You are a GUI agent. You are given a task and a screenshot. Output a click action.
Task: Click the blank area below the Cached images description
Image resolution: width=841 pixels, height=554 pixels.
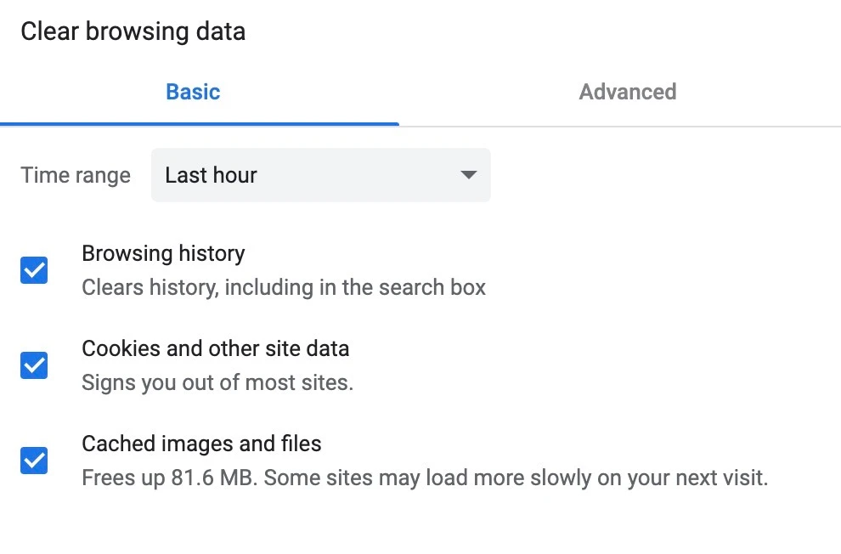tap(420, 527)
